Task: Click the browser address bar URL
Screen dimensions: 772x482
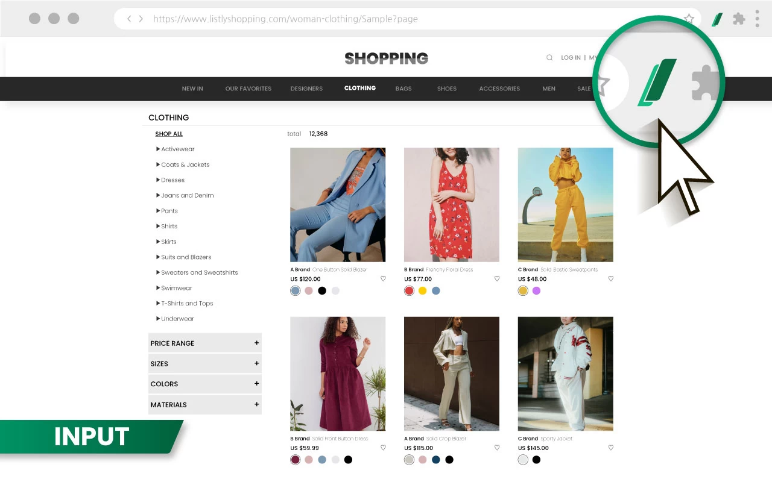Action: (x=285, y=19)
